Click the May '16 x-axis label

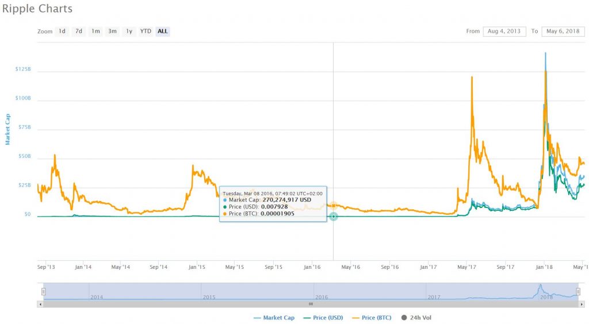(350, 267)
